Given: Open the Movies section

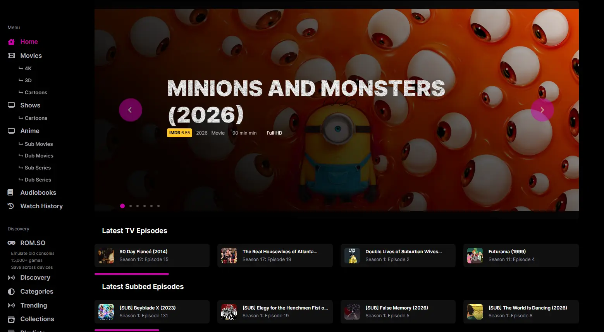Looking at the screenshot, I should point(31,56).
